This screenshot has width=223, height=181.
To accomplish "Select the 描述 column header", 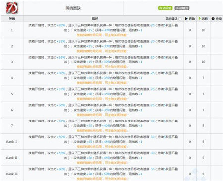I will click(x=95, y=19).
